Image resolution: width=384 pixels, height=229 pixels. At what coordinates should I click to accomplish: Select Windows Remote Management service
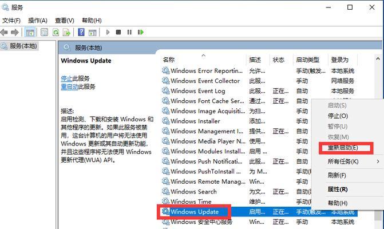236,181
